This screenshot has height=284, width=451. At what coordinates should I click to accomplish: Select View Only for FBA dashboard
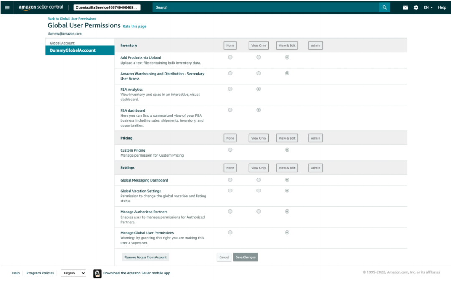click(258, 110)
